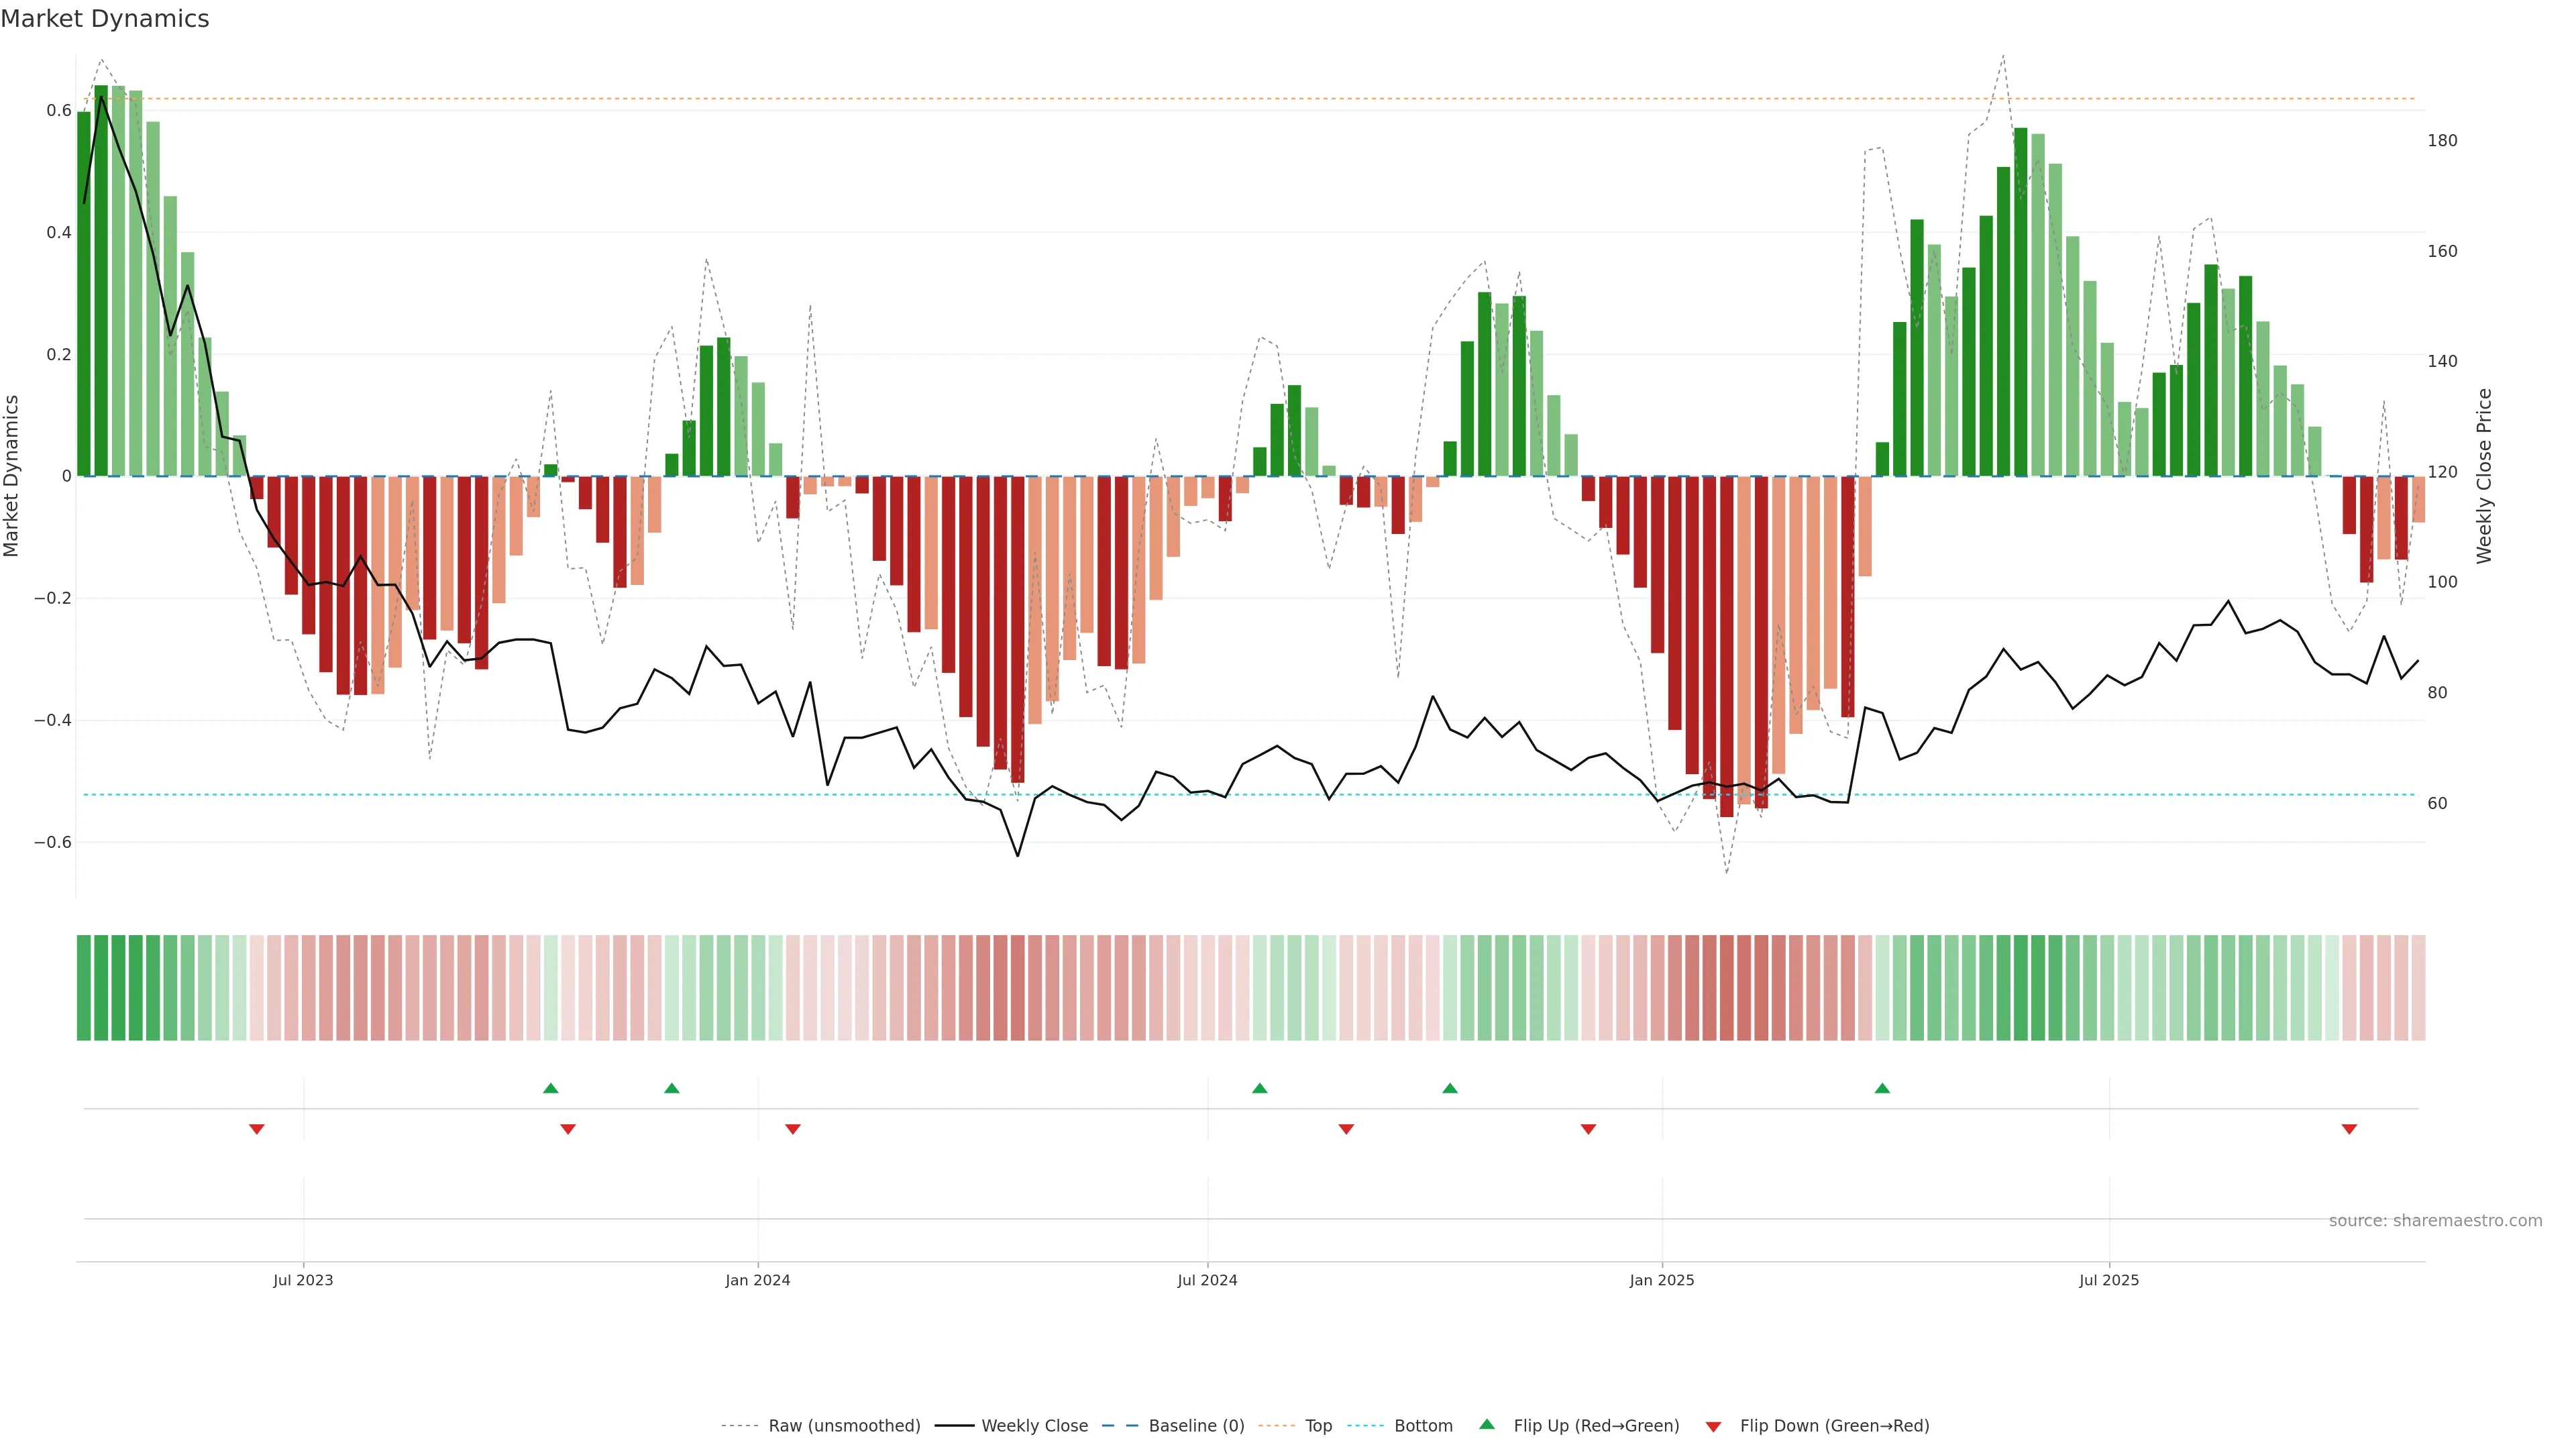Click the Market Dynamics chart title
Viewport: 2576px width, 1449px height.
point(105,19)
